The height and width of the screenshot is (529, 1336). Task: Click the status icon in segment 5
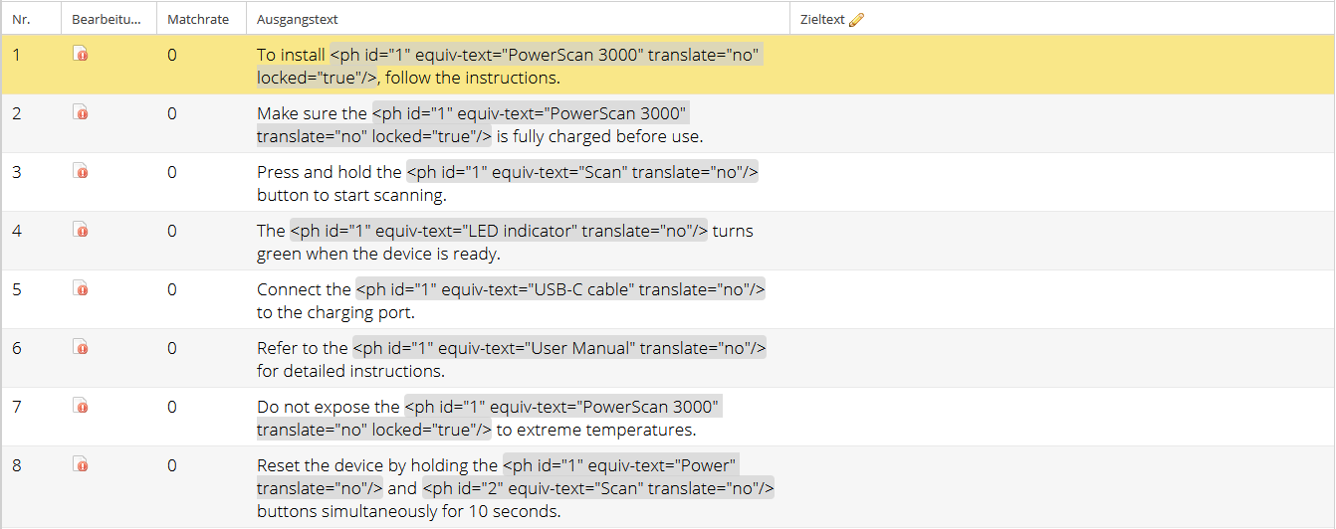click(81, 288)
